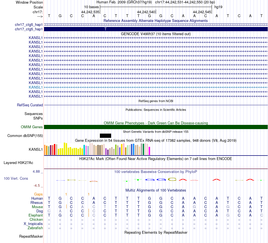This screenshot has width=268, height=243.
Task: Click the -4.5 PhyloP lower axis value
Action: [x=37, y=186]
